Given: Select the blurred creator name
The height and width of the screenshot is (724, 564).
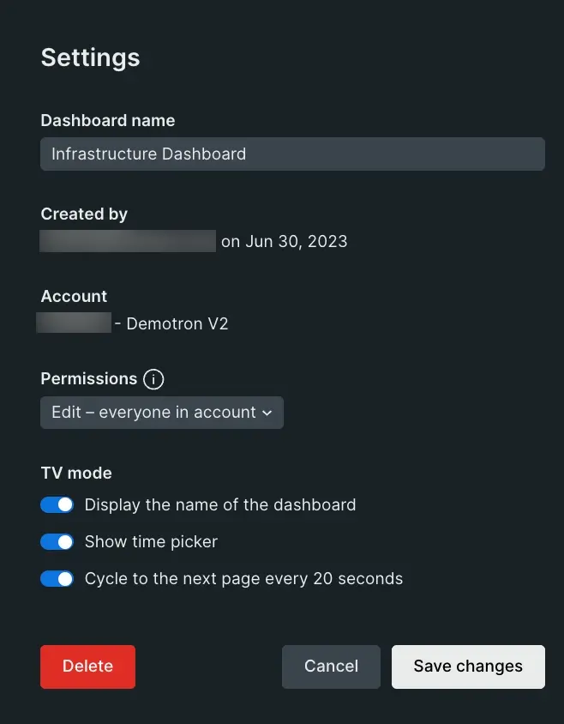Looking at the screenshot, I should pyautogui.click(x=128, y=241).
